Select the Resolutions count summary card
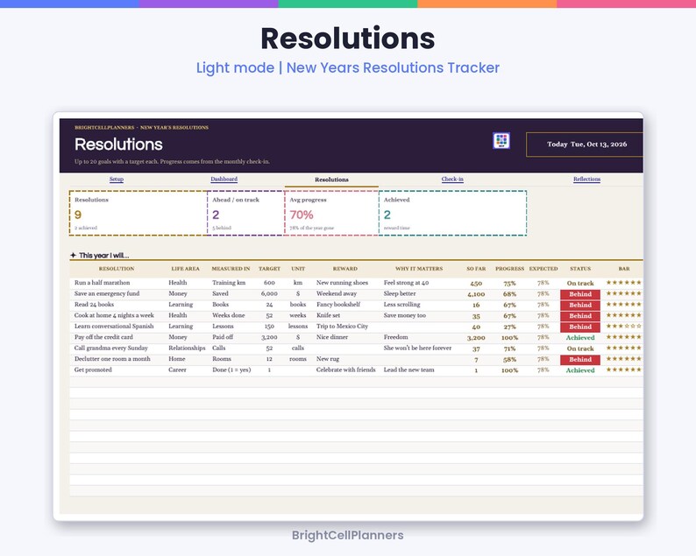The width and height of the screenshot is (696, 556). point(138,213)
